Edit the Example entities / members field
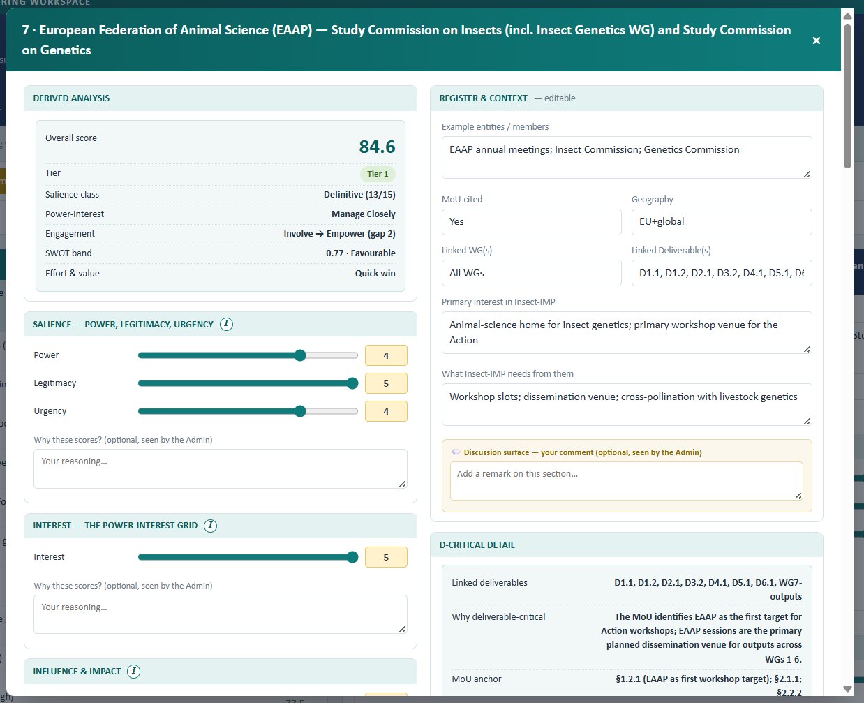The width and height of the screenshot is (864, 703). 627,157
